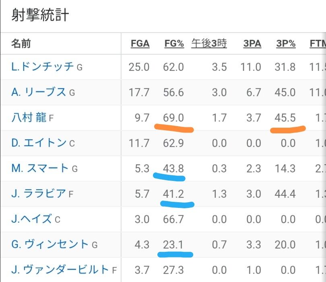This screenshot has height=282, width=326.
Task: Sort table by 3P% column header
Action: 286,44
